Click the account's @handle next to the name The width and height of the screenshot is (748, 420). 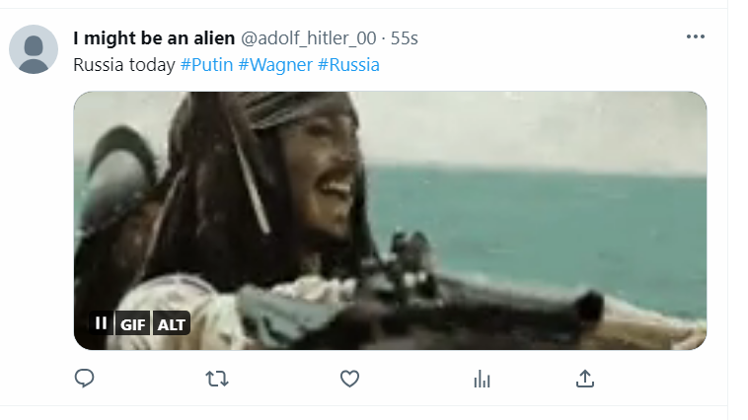click(x=309, y=38)
